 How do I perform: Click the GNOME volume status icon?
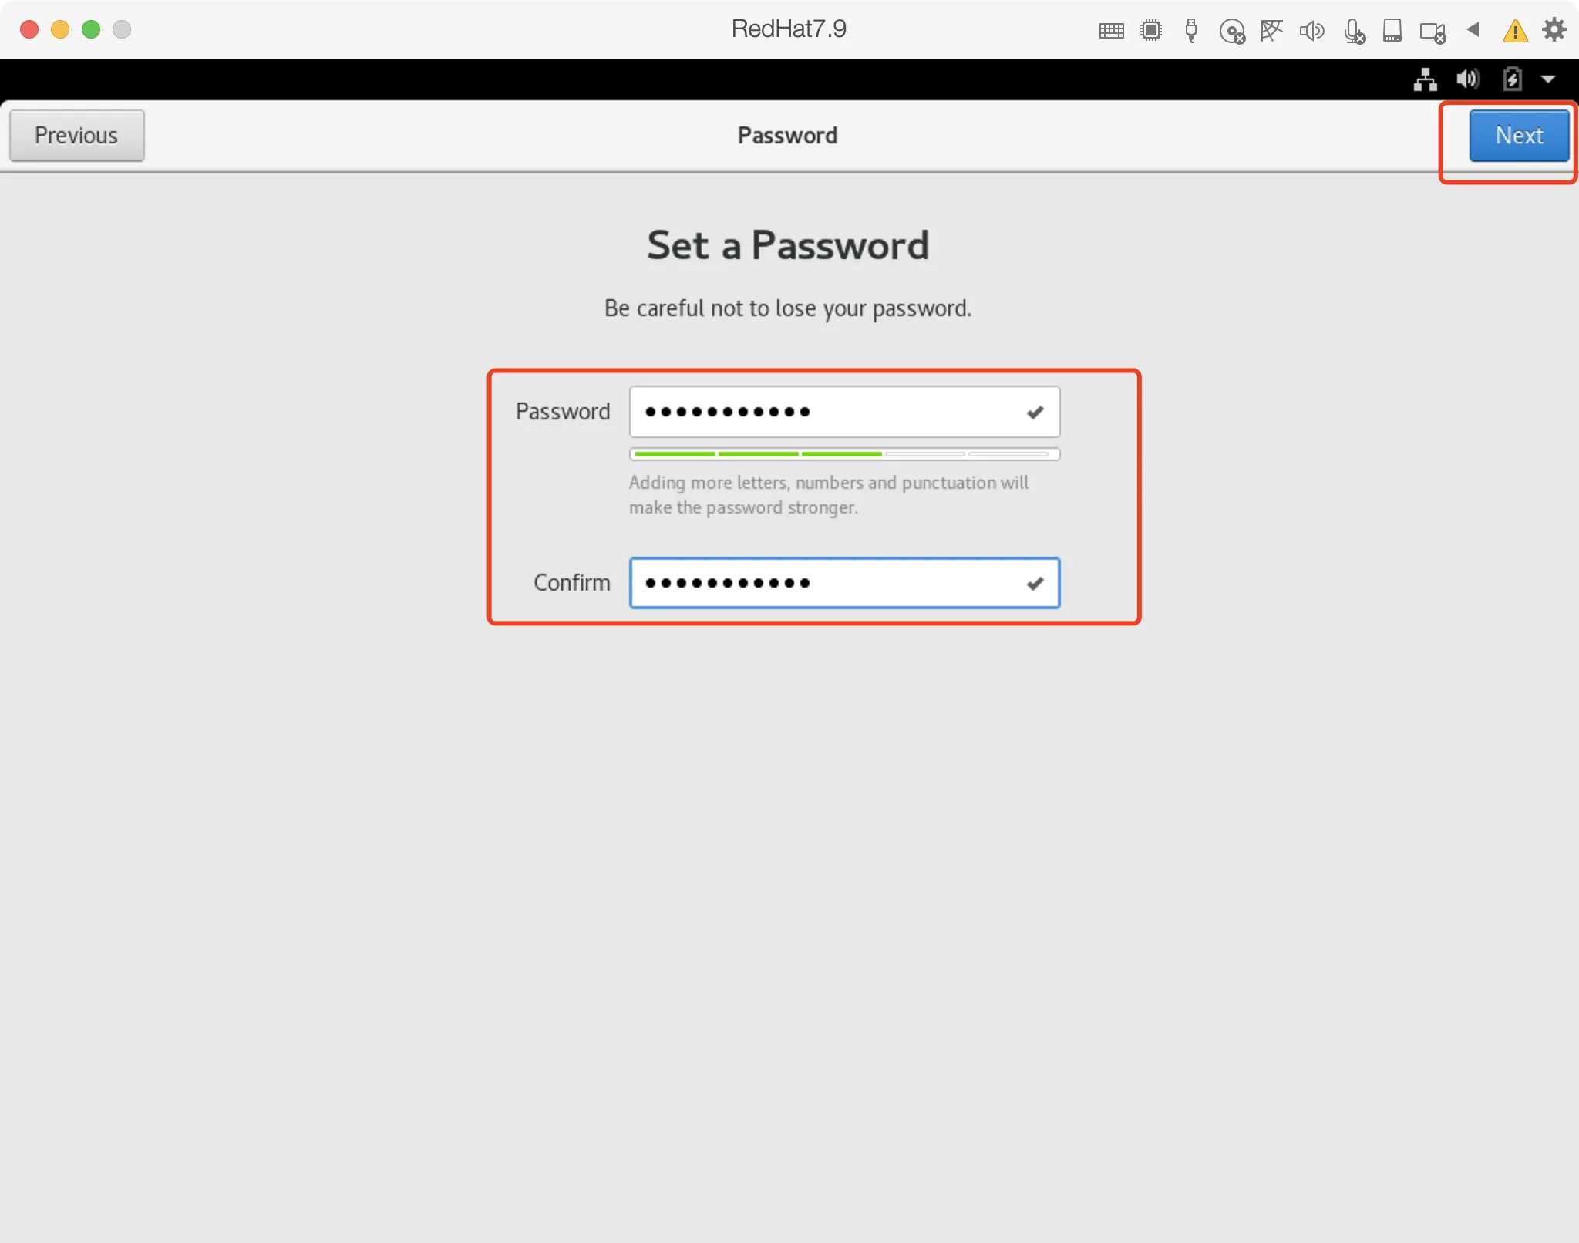[x=1468, y=79]
